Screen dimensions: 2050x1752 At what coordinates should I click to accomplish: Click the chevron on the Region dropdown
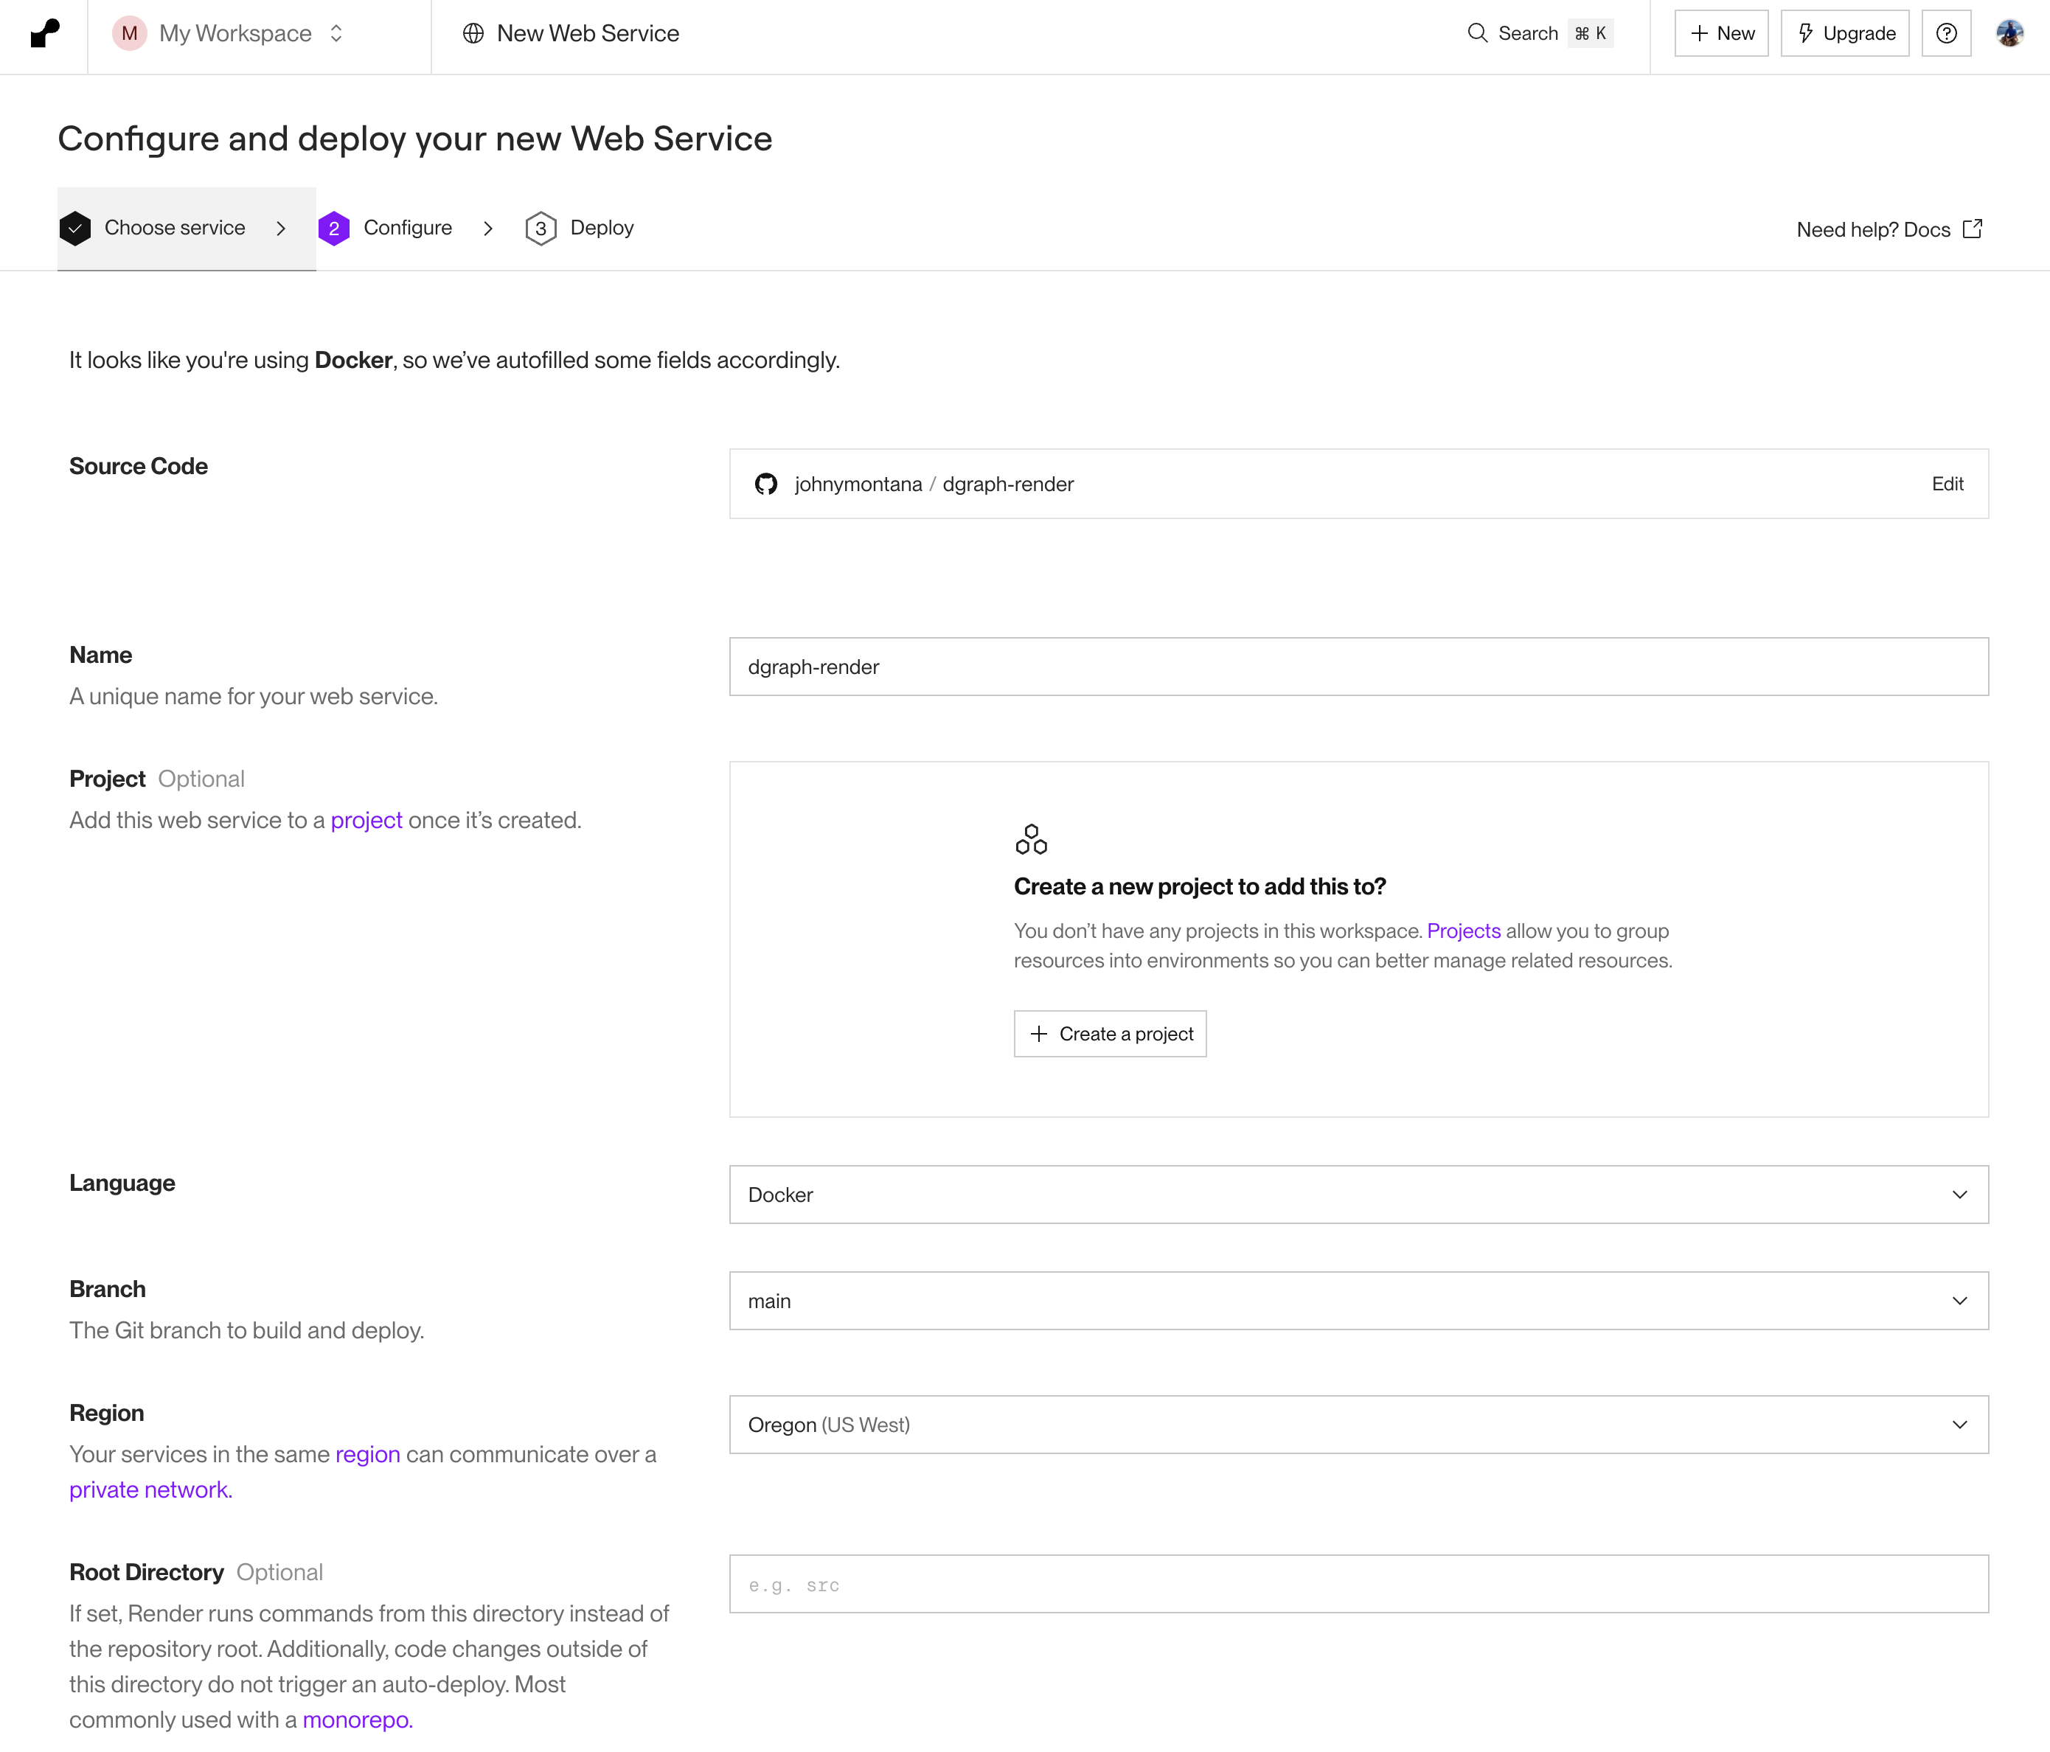pos(1959,1425)
